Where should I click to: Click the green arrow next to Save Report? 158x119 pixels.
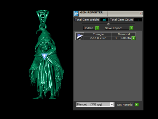[131, 28]
